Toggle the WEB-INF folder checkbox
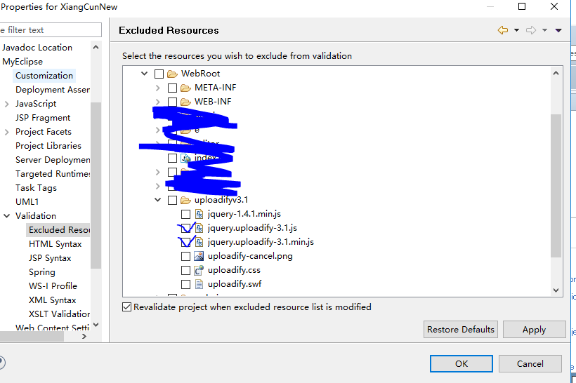 172,102
